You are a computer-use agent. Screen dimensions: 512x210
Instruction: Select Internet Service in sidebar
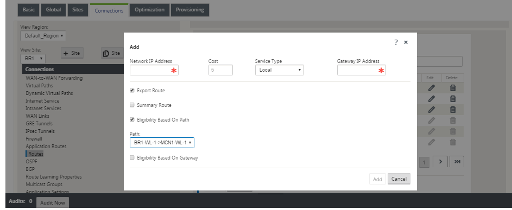(x=42, y=100)
